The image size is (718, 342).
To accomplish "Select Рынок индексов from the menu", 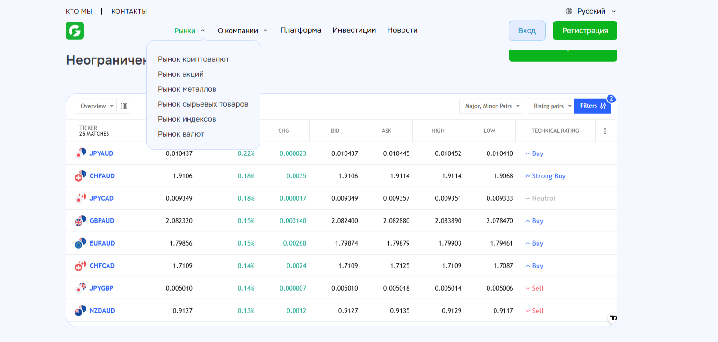I will (187, 119).
